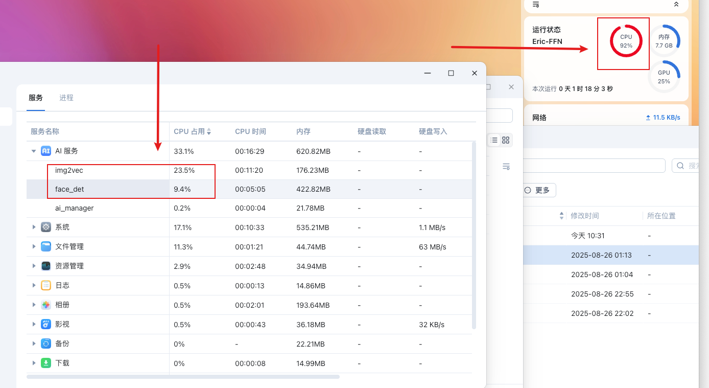Expand the 日志 service row
This screenshot has width=709, height=388.
coord(34,285)
